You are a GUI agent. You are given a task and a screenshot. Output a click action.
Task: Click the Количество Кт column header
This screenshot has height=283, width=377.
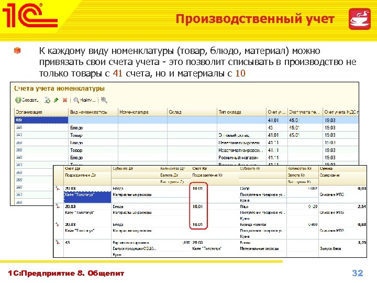[x=300, y=169]
